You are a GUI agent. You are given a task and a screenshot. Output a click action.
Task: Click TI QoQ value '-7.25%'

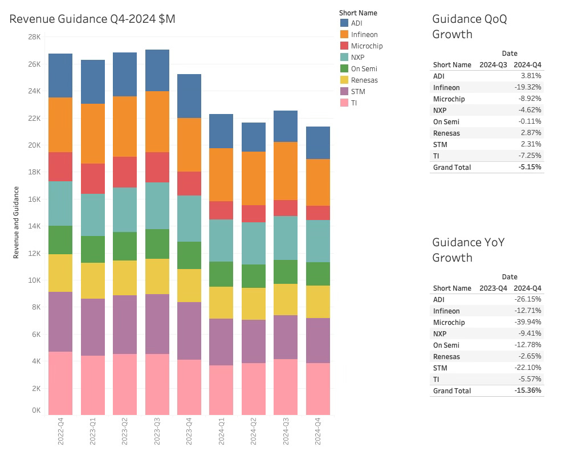coord(530,156)
